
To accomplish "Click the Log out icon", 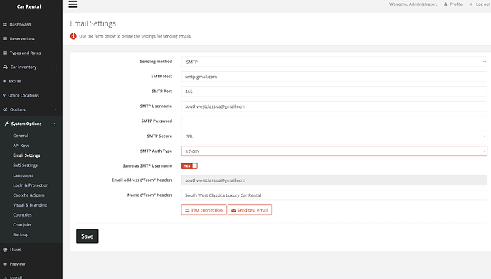I will (471, 4).
